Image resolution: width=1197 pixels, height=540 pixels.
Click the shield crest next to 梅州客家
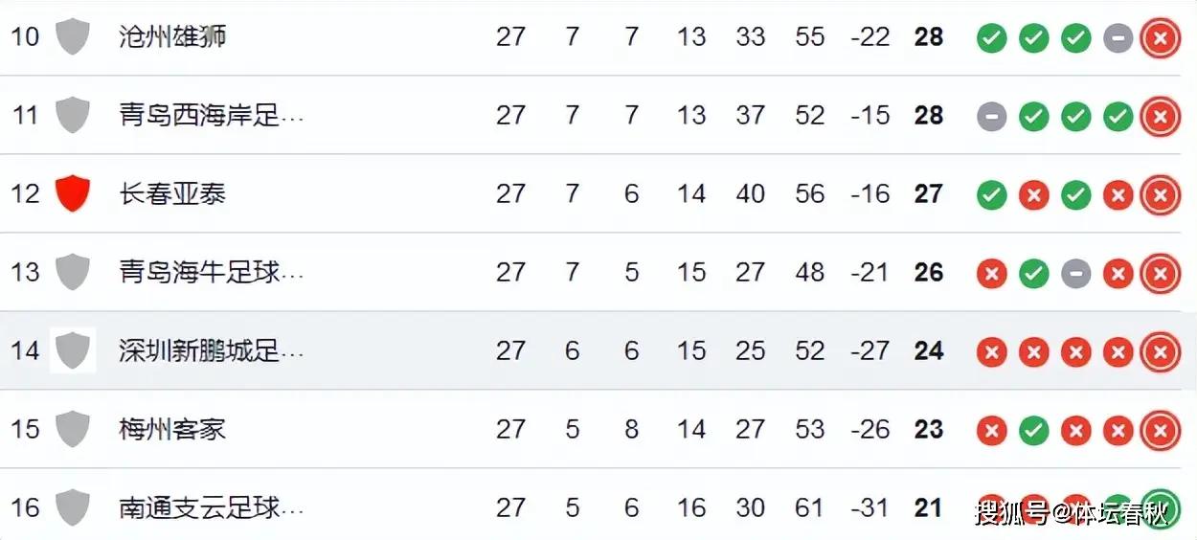[x=73, y=429]
